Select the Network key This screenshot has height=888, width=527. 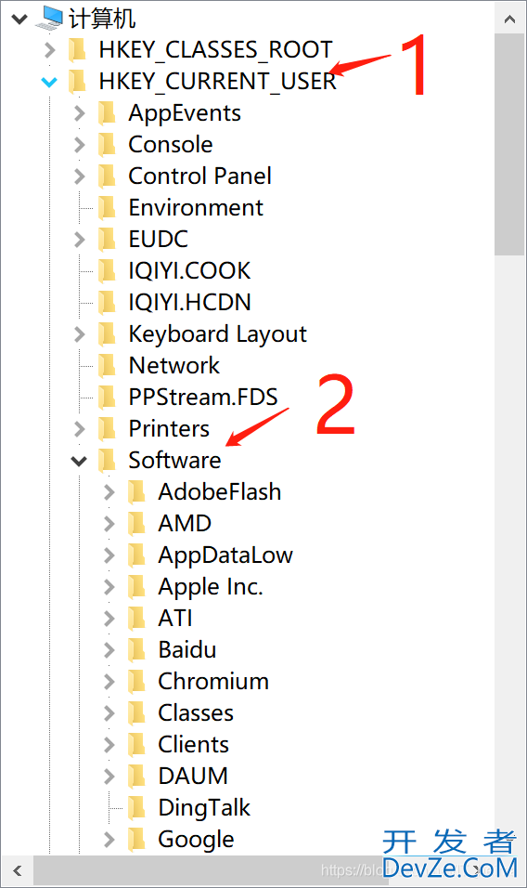coord(174,366)
